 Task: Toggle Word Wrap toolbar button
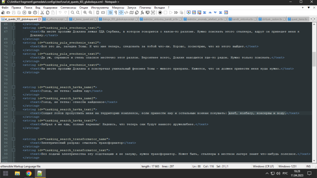pos(110,13)
